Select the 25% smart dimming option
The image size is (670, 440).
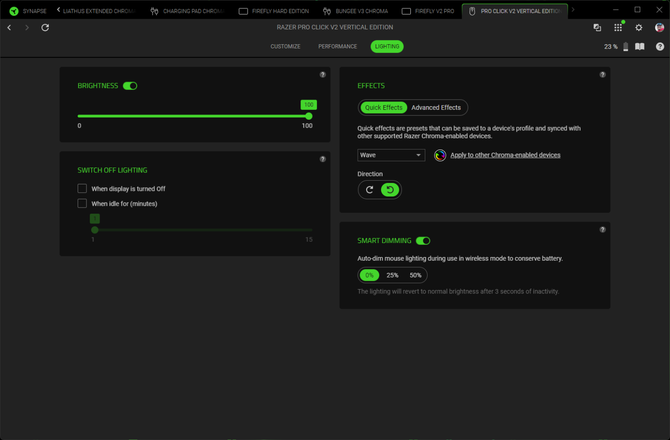click(x=392, y=275)
